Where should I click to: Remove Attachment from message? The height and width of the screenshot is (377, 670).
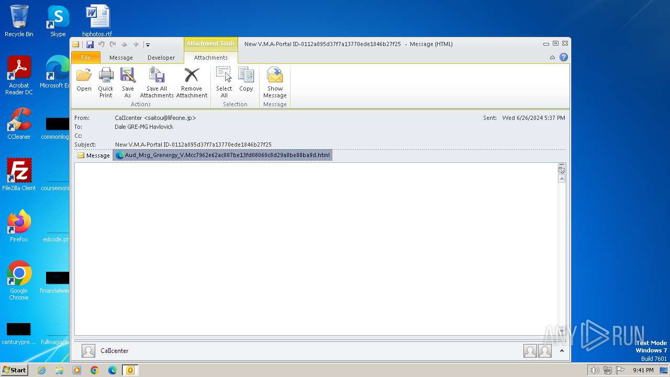pyautogui.click(x=192, y=83)
